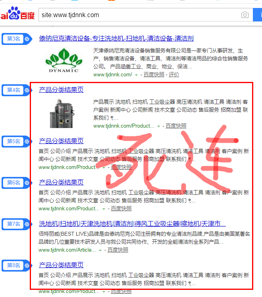
Task: Open 百度快照 for the rank 7 Article result
Action: point(118,250)
